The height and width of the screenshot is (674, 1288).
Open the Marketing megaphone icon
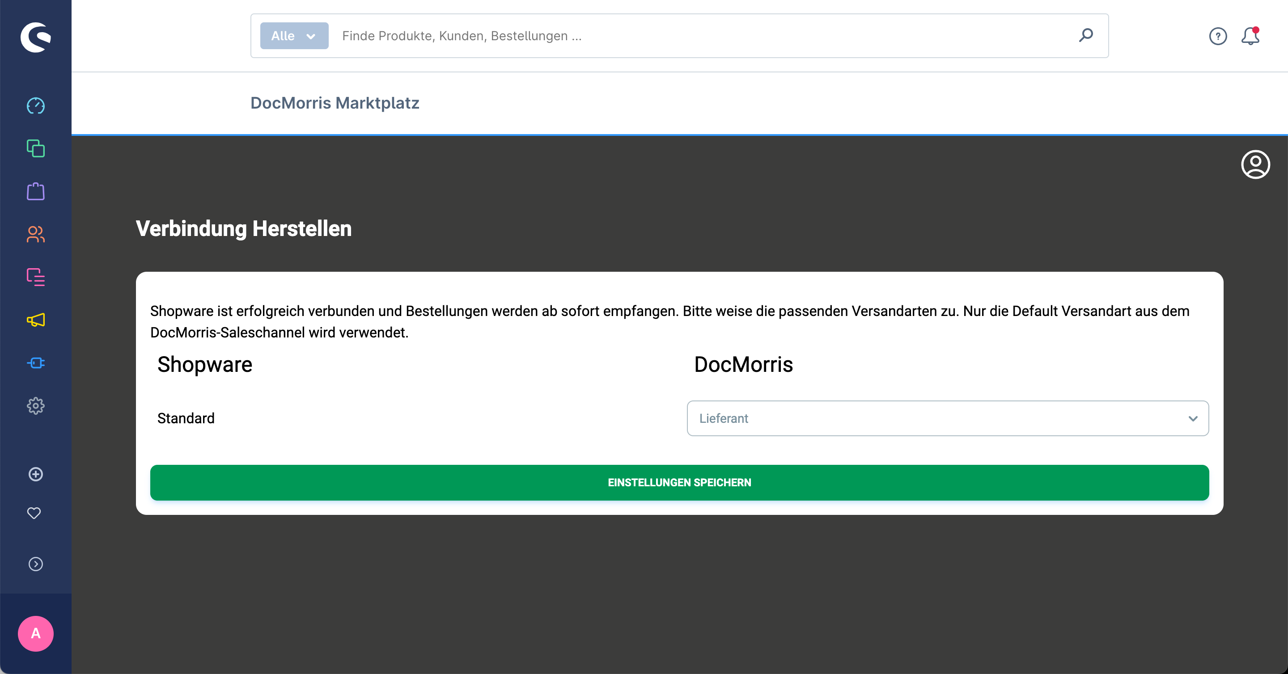click(x=35, y=320)
